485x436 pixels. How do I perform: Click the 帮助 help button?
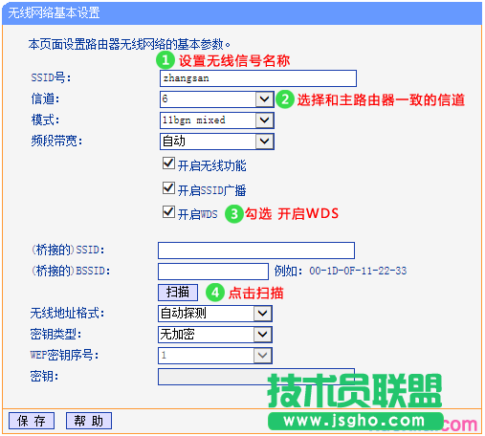pos(89,421)
